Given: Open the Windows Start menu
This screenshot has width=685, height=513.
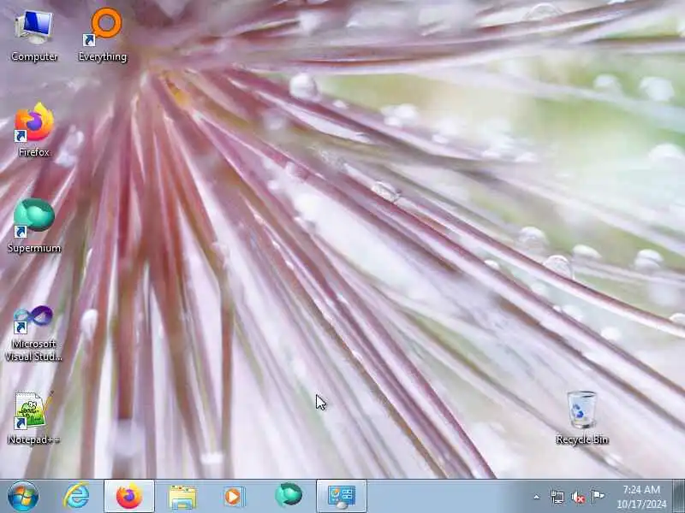Looking at the screenshot, I should click(x=23, y=496).
